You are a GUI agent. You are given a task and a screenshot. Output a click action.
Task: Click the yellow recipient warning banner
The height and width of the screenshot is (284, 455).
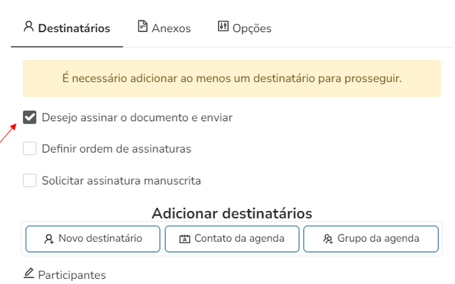coord(232,79)
